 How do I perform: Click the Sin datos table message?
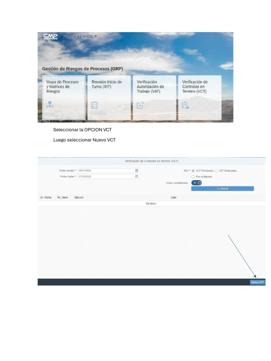pos(151,203)
